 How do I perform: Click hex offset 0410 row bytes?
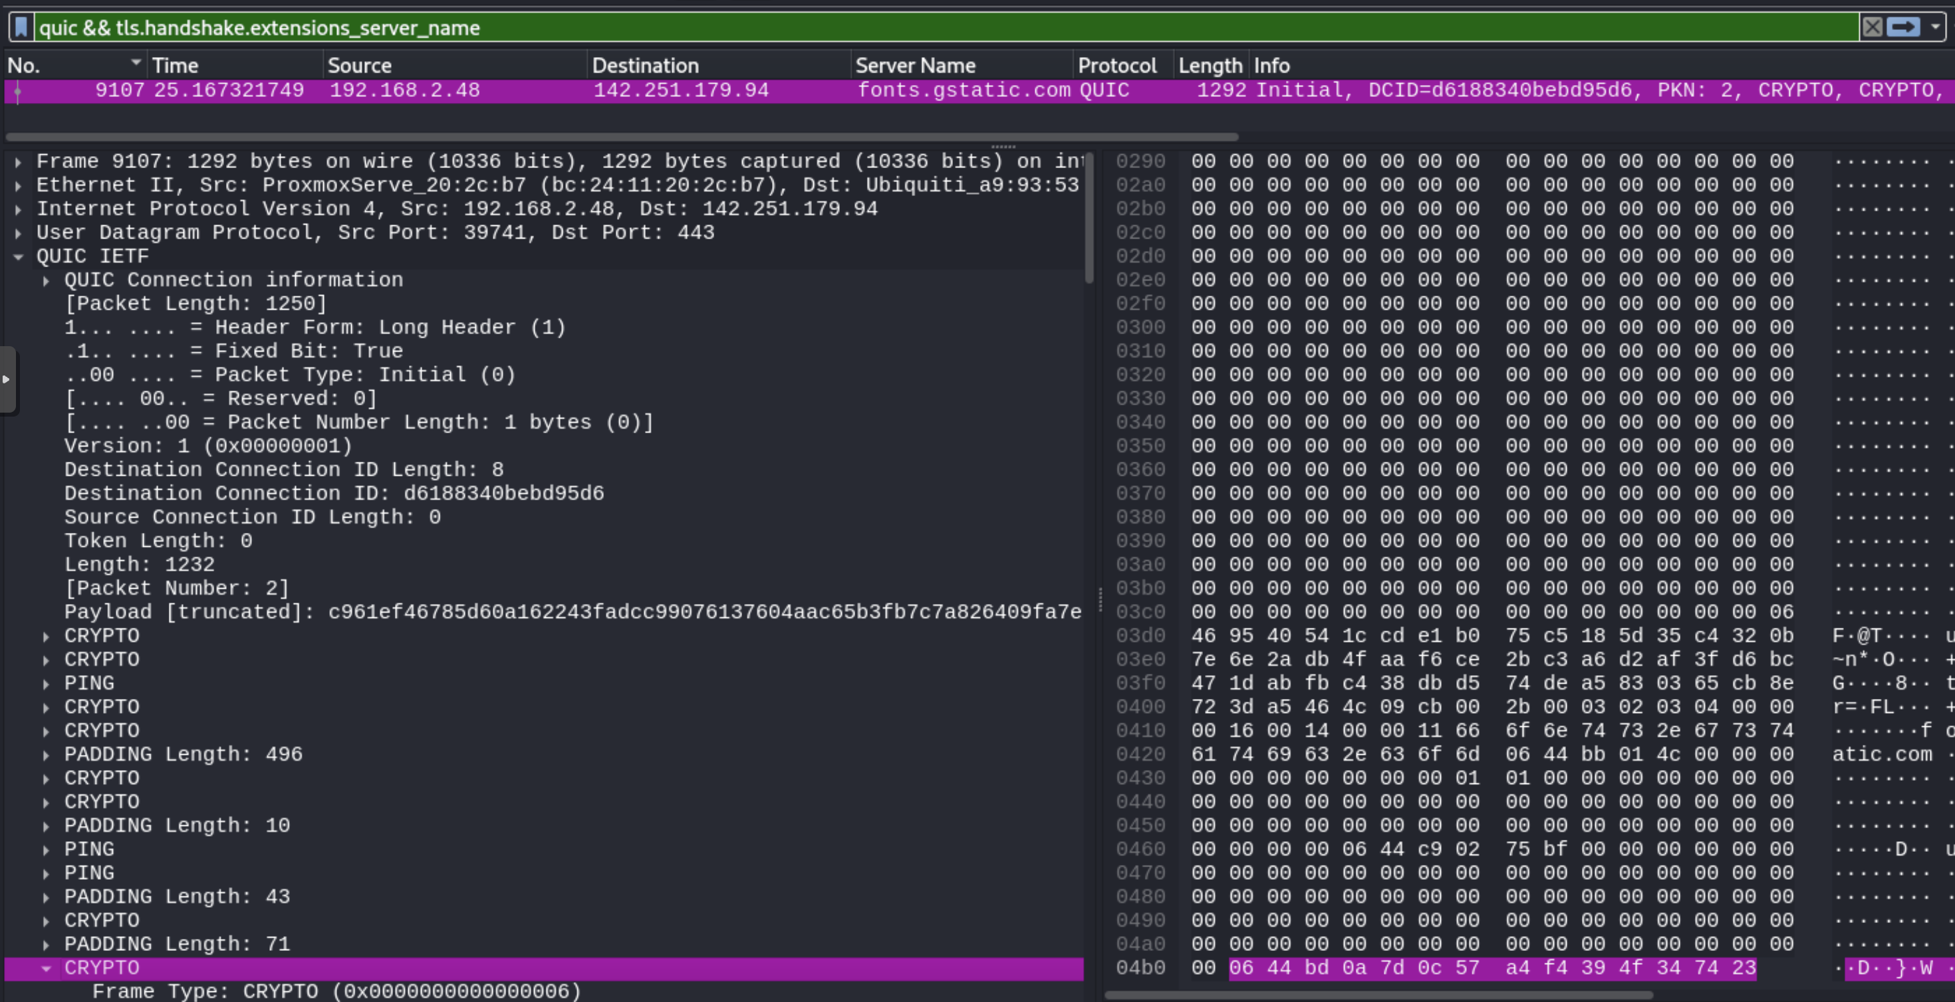pos(1492,730)
